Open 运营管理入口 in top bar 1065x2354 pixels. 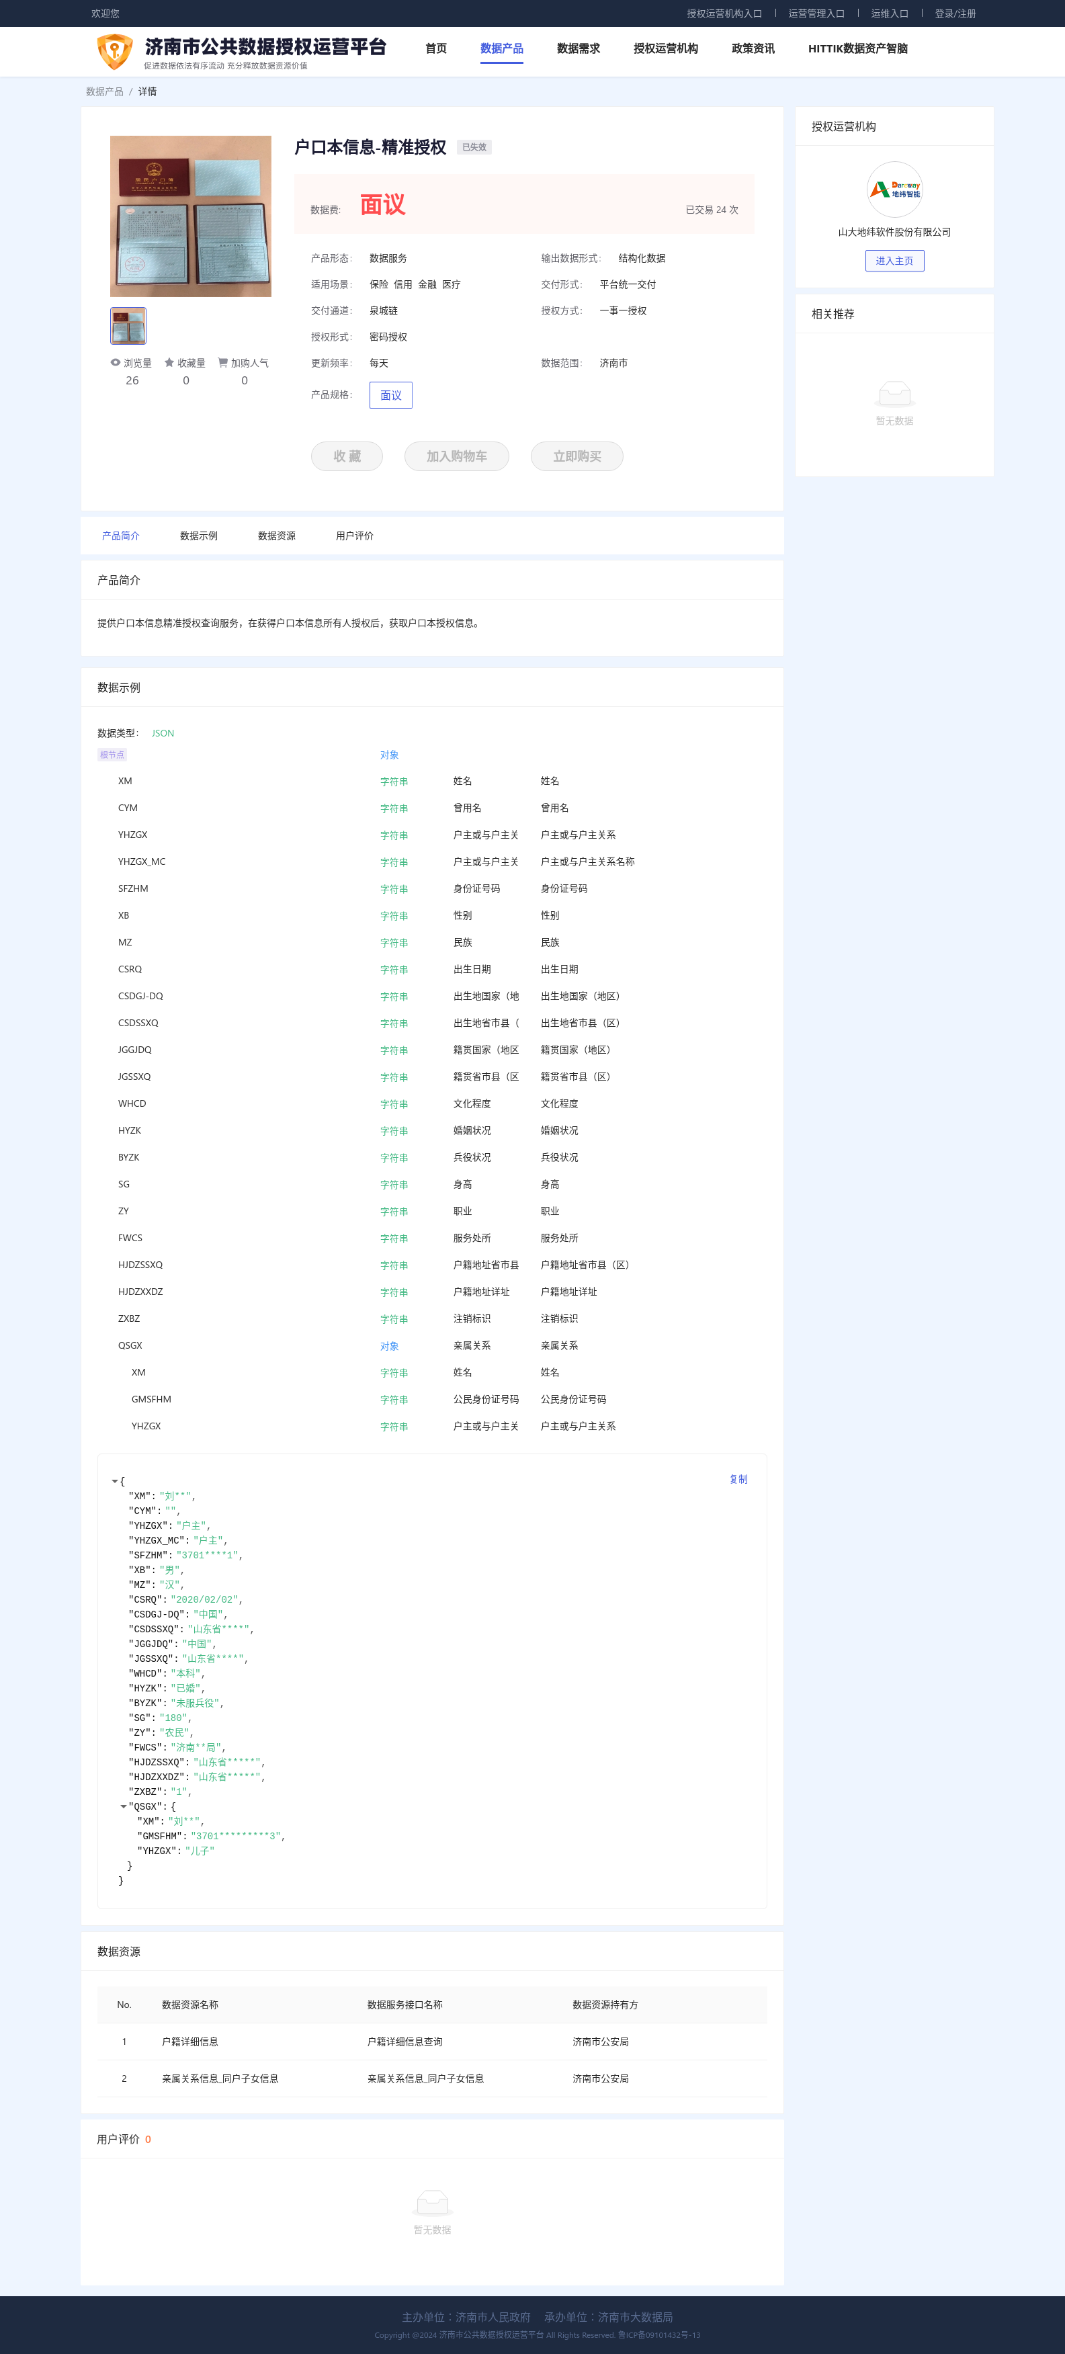pyautogui.click(x=816, y=13)
